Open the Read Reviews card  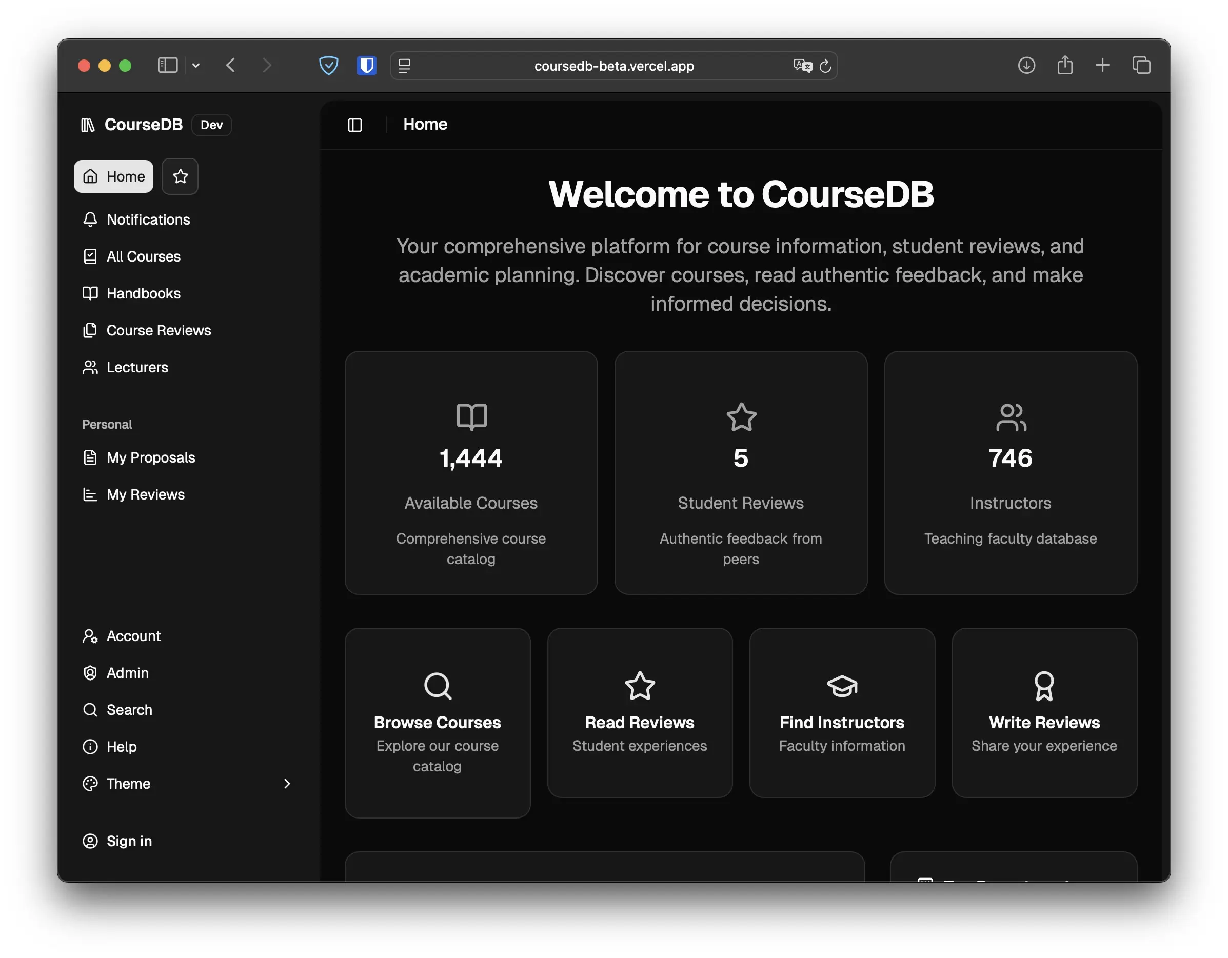[x=640, y=713]
